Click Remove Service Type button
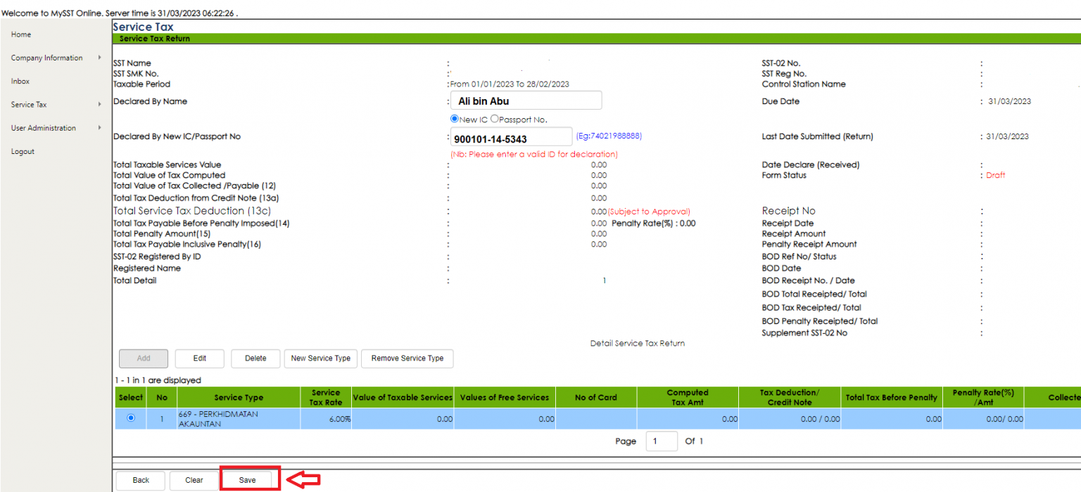The width and height of the screenshot is (1081, 492). 407,358
